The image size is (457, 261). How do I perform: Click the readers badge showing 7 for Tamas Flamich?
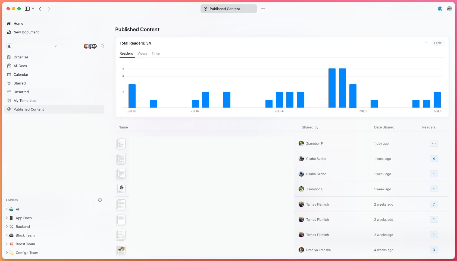(x=434, y=204)
